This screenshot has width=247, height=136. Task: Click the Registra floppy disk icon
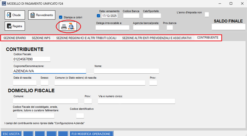[9, 26]
